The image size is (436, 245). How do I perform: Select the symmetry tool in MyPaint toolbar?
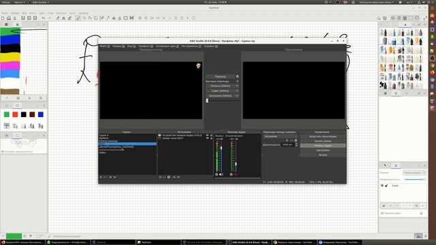tap(131, 18)
